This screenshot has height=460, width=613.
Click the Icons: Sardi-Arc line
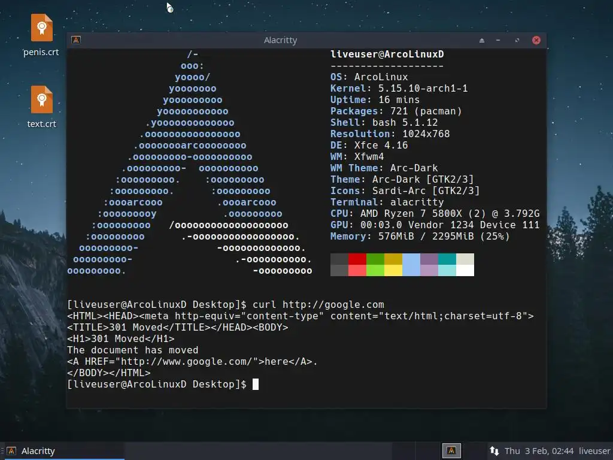(x=405, y=190)
